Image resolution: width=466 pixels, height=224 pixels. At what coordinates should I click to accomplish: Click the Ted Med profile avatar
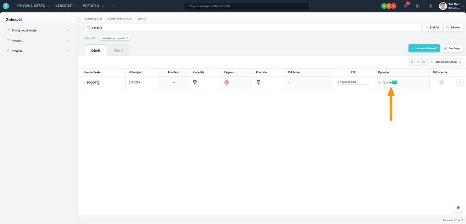click(443, 6)
